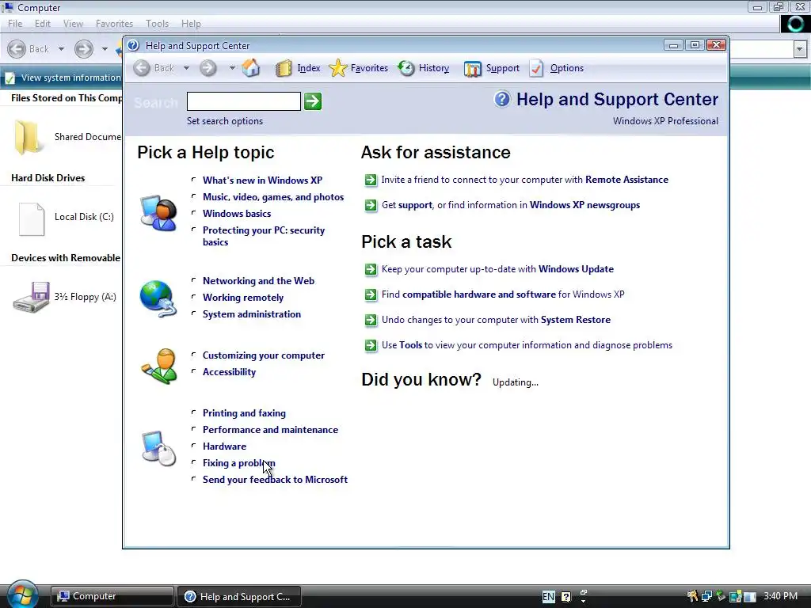This screenshot has height=608, width=811.
Task: Open Options checklist icon
Action: pos(536,68)
